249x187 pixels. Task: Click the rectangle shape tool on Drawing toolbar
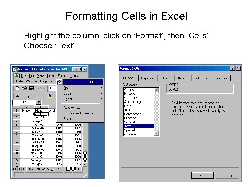point(40,96)
